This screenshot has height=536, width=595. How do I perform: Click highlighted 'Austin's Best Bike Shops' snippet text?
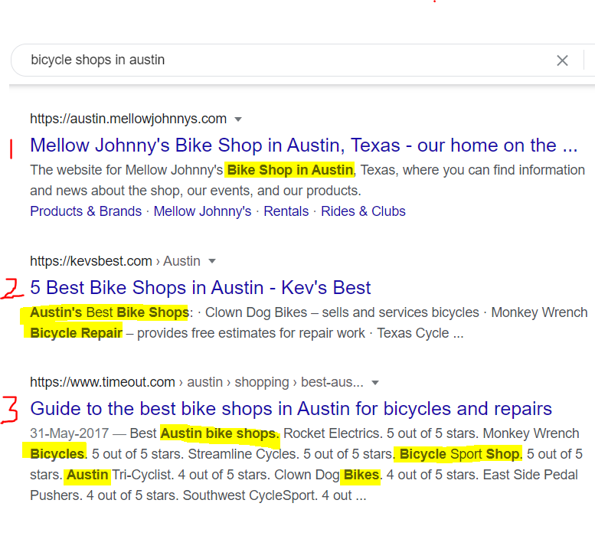click(109, 312)
